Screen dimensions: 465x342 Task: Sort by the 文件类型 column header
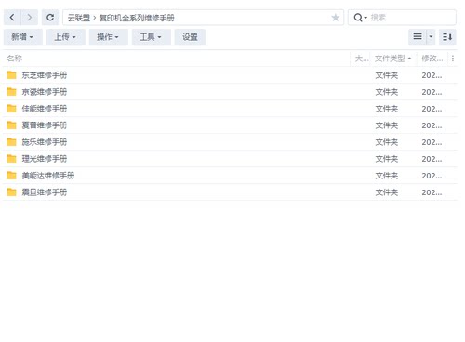pyautogui.click(x=390, y=59)
